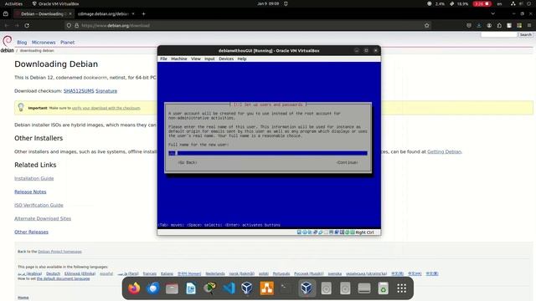
Task: Open the File menu in VirtualBox
Action: point(163,59)
